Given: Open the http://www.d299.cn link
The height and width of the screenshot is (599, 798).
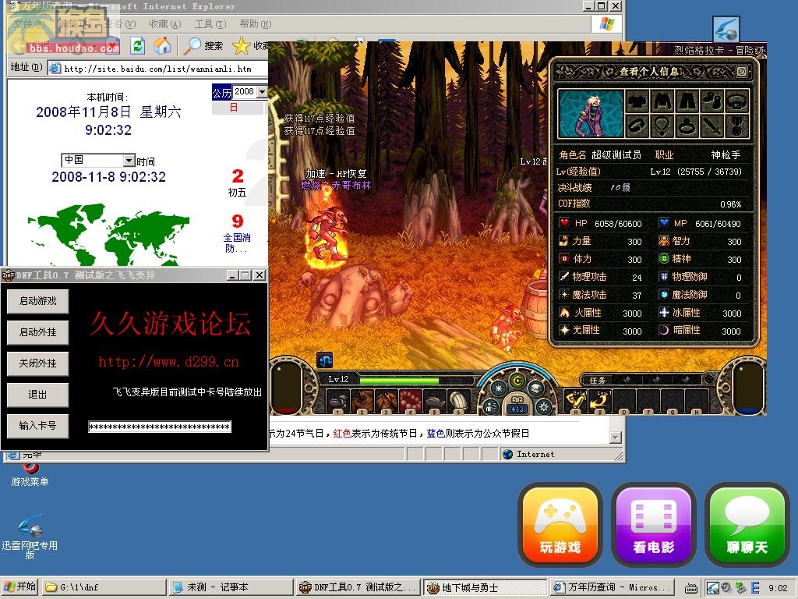Looking at the screenshot, I should pos(168,362).
